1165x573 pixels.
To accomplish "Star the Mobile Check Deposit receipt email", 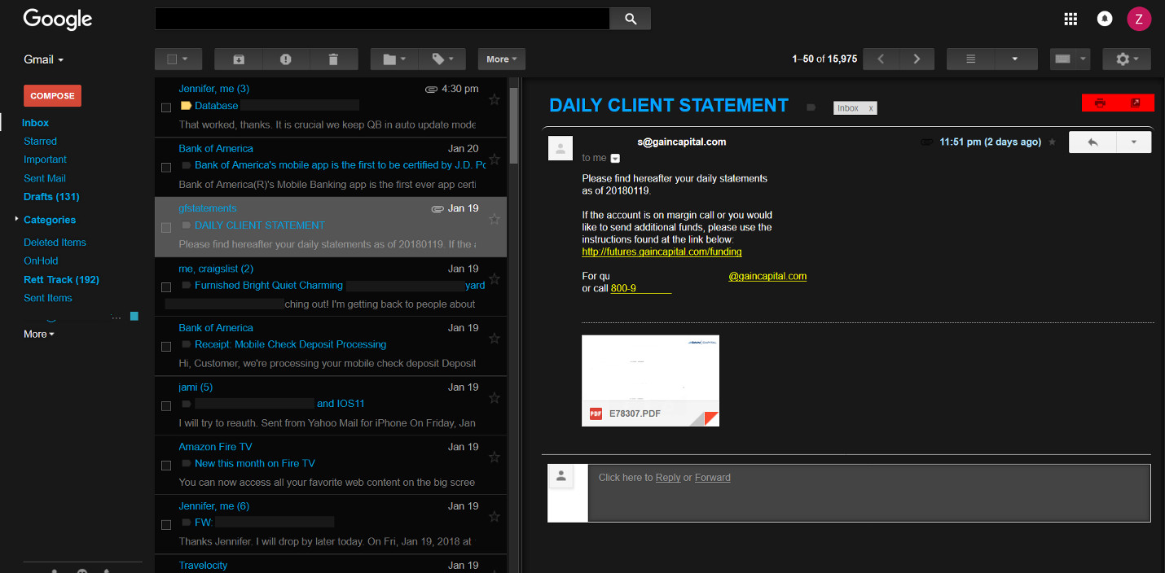I will (494, 338).
